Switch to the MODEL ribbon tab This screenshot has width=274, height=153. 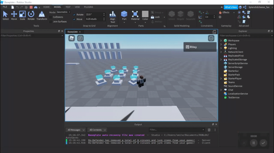tap(57, 7)
